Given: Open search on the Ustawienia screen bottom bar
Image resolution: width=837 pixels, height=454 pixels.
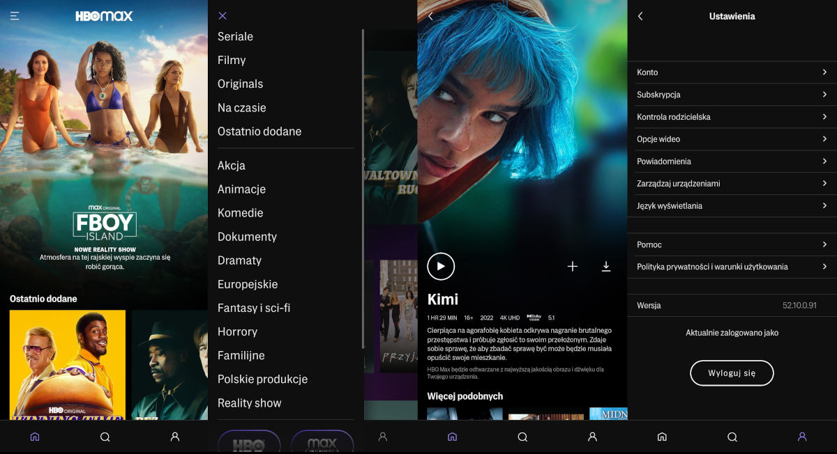Looking at the screenshot, I should coord(732,437).
